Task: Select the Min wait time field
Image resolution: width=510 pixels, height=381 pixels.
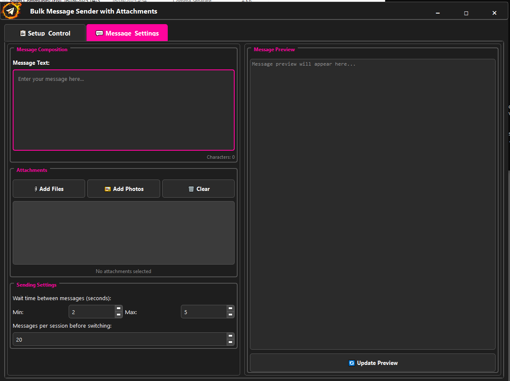Action: pos(91,312)
